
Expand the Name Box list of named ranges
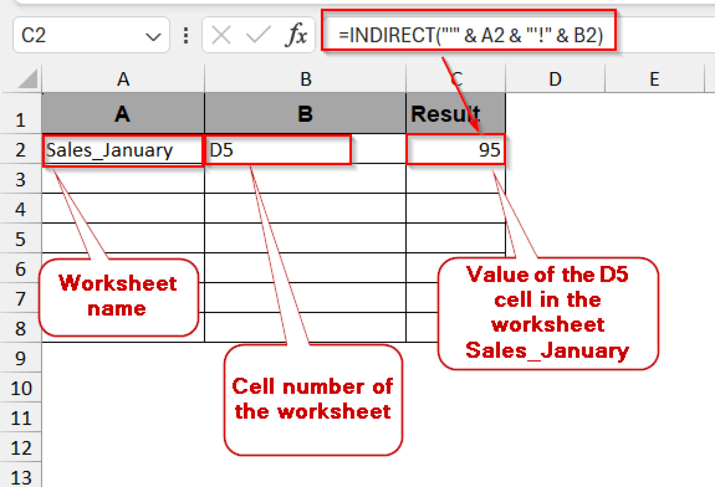tap(154, 35)
